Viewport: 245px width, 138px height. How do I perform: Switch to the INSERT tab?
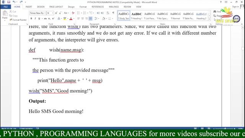[29, 7]
